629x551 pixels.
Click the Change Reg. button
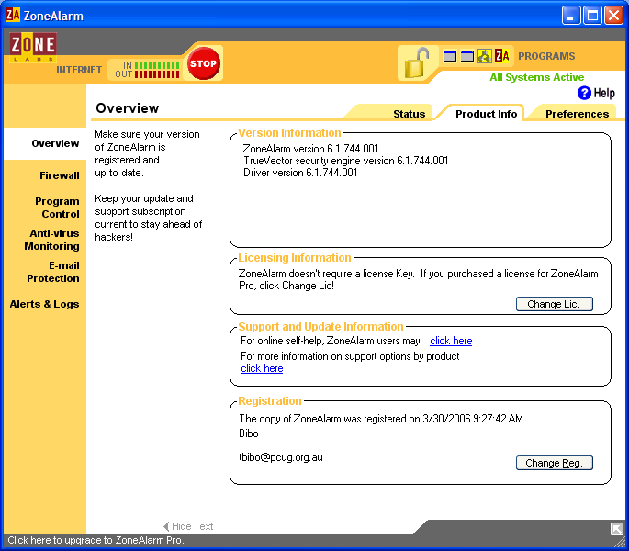[554, 463]
